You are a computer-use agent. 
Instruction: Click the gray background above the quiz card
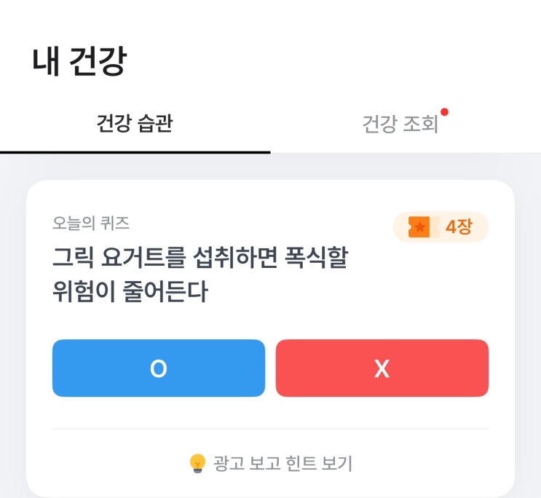tap(270, 167)
